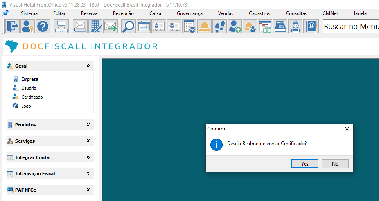The image size is (379, 201).
Task: Click the housekeeper maid icon
Action: (x=296, y=27)
